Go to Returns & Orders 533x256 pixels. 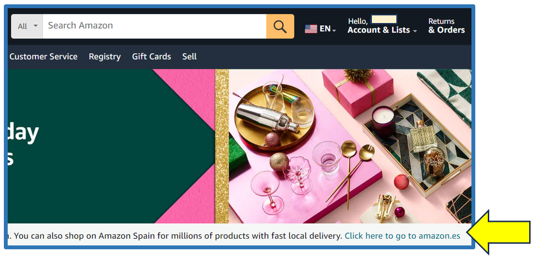(x=446, y=25)
